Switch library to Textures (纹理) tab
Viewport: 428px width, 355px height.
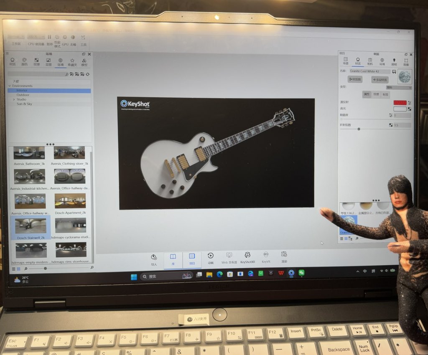click(37, 62)
